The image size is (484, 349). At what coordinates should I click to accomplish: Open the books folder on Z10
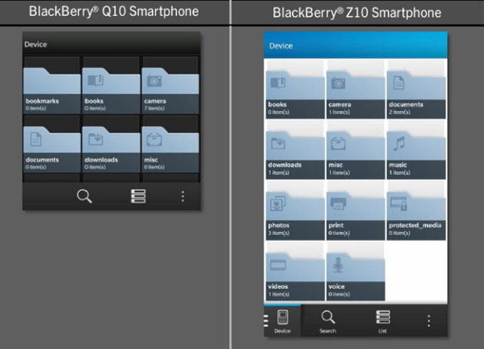(x=295, y=89)
